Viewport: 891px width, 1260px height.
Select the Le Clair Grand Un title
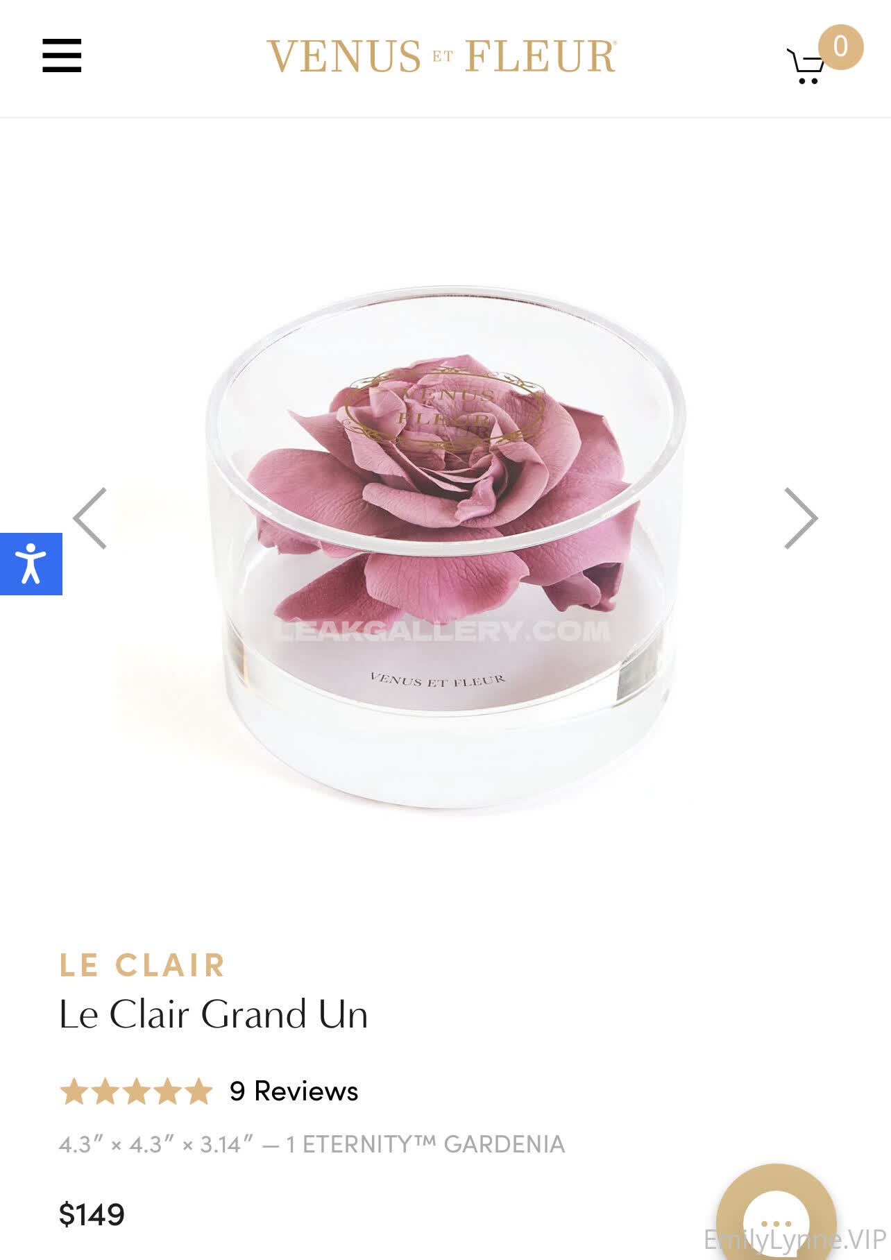[214, 1014]
